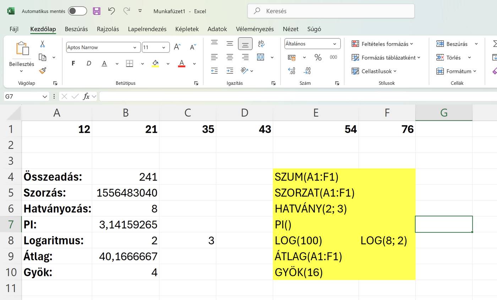Undo the last action
497x300 pixels.
111,11
